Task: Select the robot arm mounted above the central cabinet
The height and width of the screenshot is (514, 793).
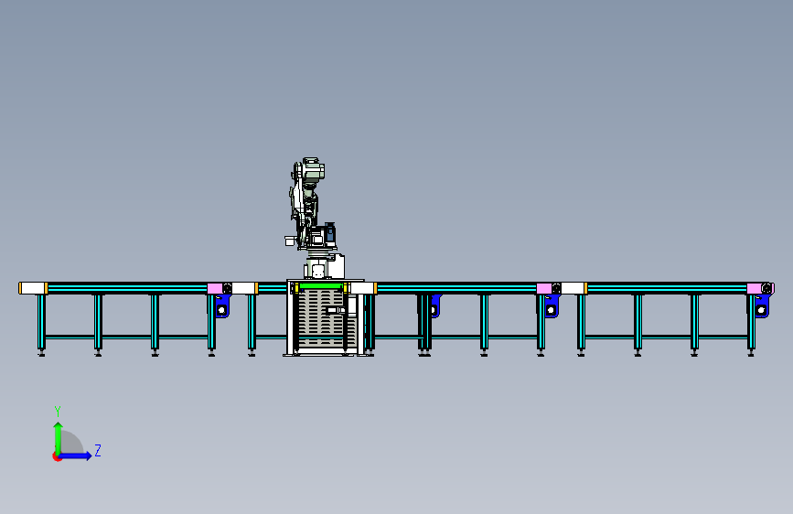Action: [x=314, y=218]
